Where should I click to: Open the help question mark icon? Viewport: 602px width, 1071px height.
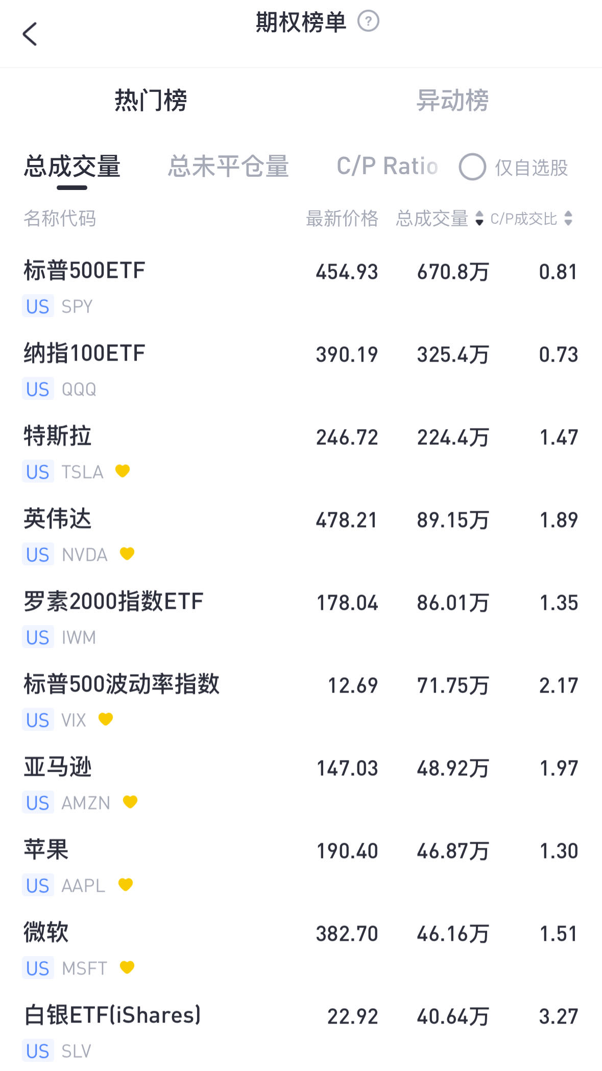point(368,22)
